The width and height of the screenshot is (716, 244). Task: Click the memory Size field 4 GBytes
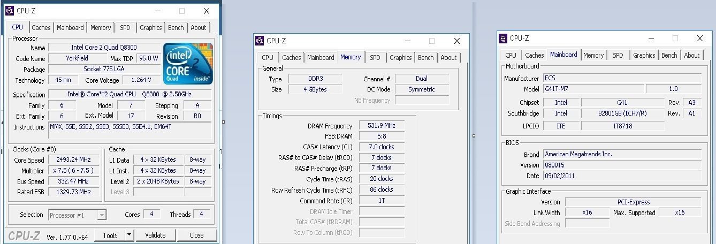coord(315,89)
